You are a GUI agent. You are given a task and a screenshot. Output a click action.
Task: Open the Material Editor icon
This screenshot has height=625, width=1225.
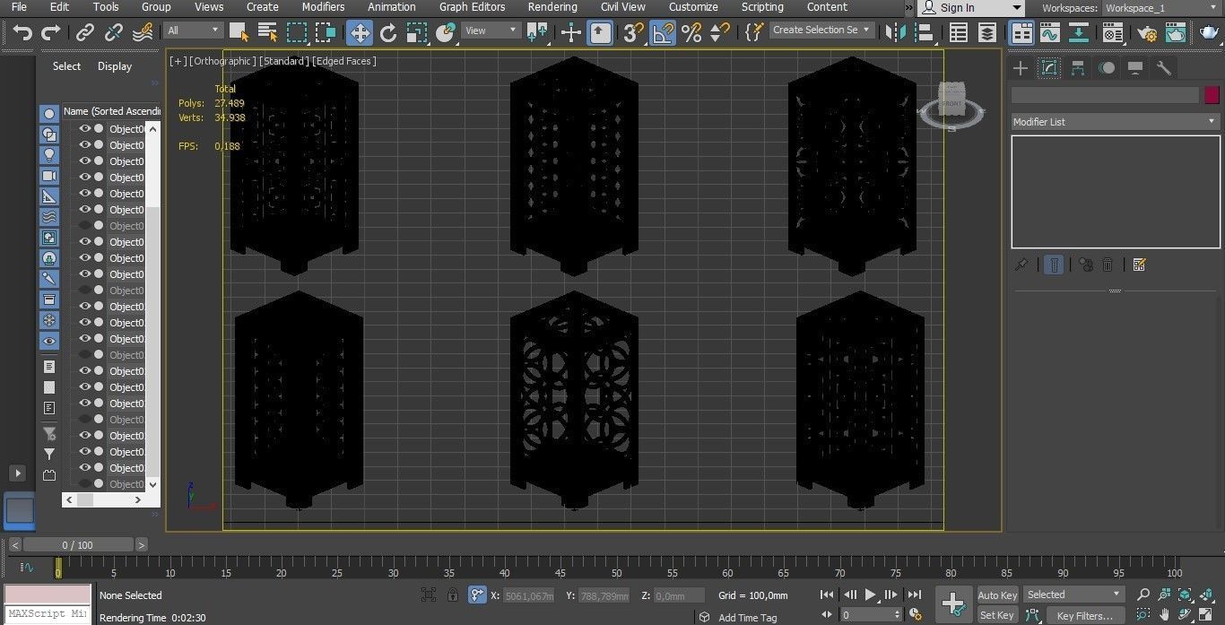click(1113, 33)
